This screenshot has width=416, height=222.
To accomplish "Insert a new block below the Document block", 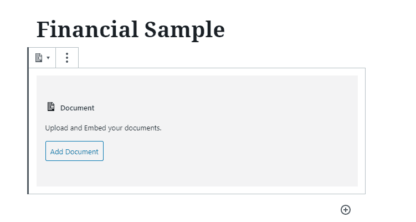I will pos(346,210).
